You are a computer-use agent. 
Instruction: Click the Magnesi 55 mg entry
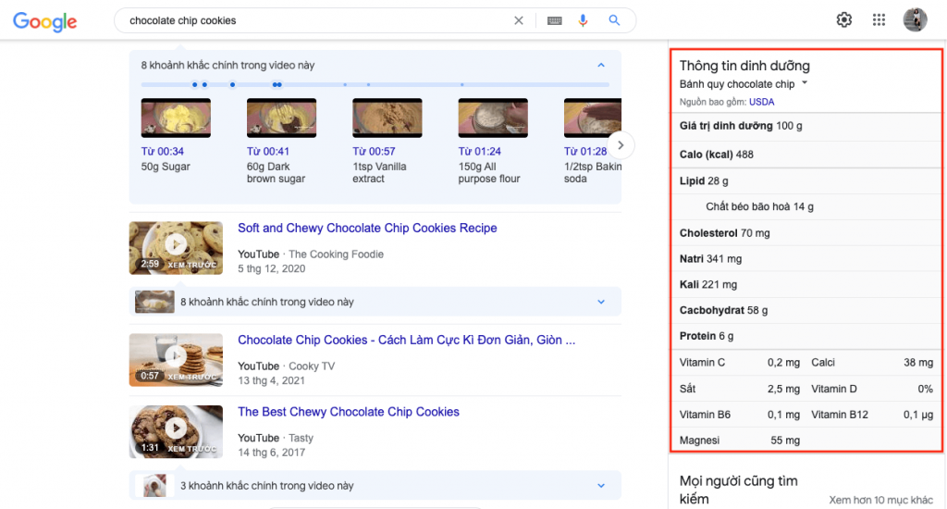(x=740, y=441)
